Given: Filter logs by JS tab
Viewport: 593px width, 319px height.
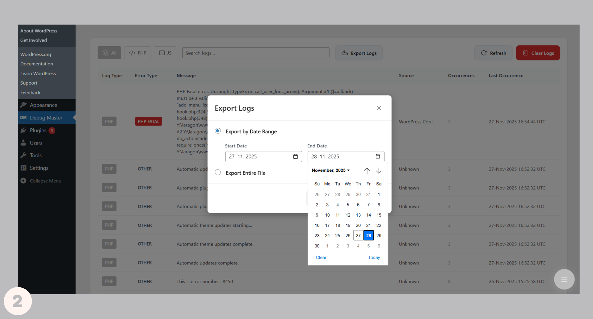Looking at the screenshot, I should (x=165, y=53).
